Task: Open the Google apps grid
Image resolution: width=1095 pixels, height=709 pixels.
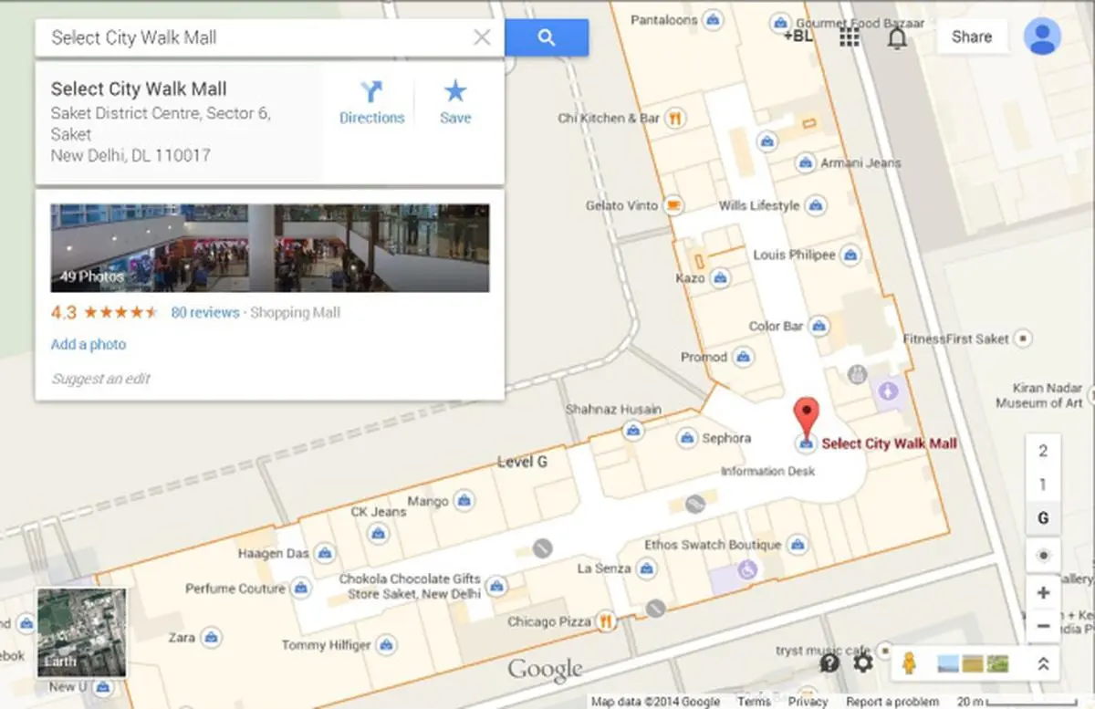Action: pos(850,36)
